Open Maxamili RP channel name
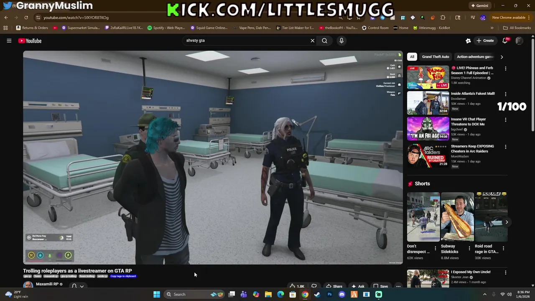Image resolution: width=535 pixels, height=301 pixels. (x=47, y=284)
